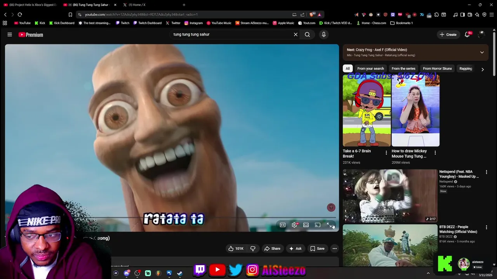Open the Home - Chess.com bookmark
497x279 pixels.
(371, 23)
